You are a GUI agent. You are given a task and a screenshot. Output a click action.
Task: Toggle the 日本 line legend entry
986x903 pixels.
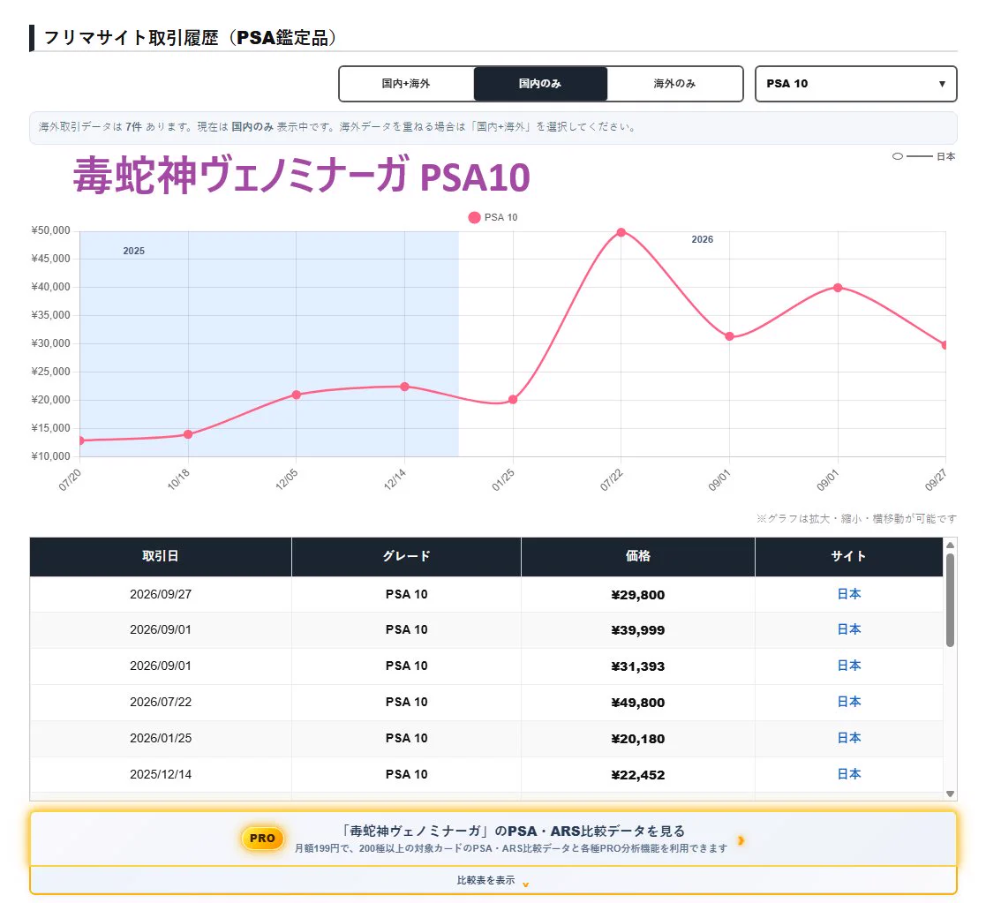pyautogui.click(x=923, y=156)
